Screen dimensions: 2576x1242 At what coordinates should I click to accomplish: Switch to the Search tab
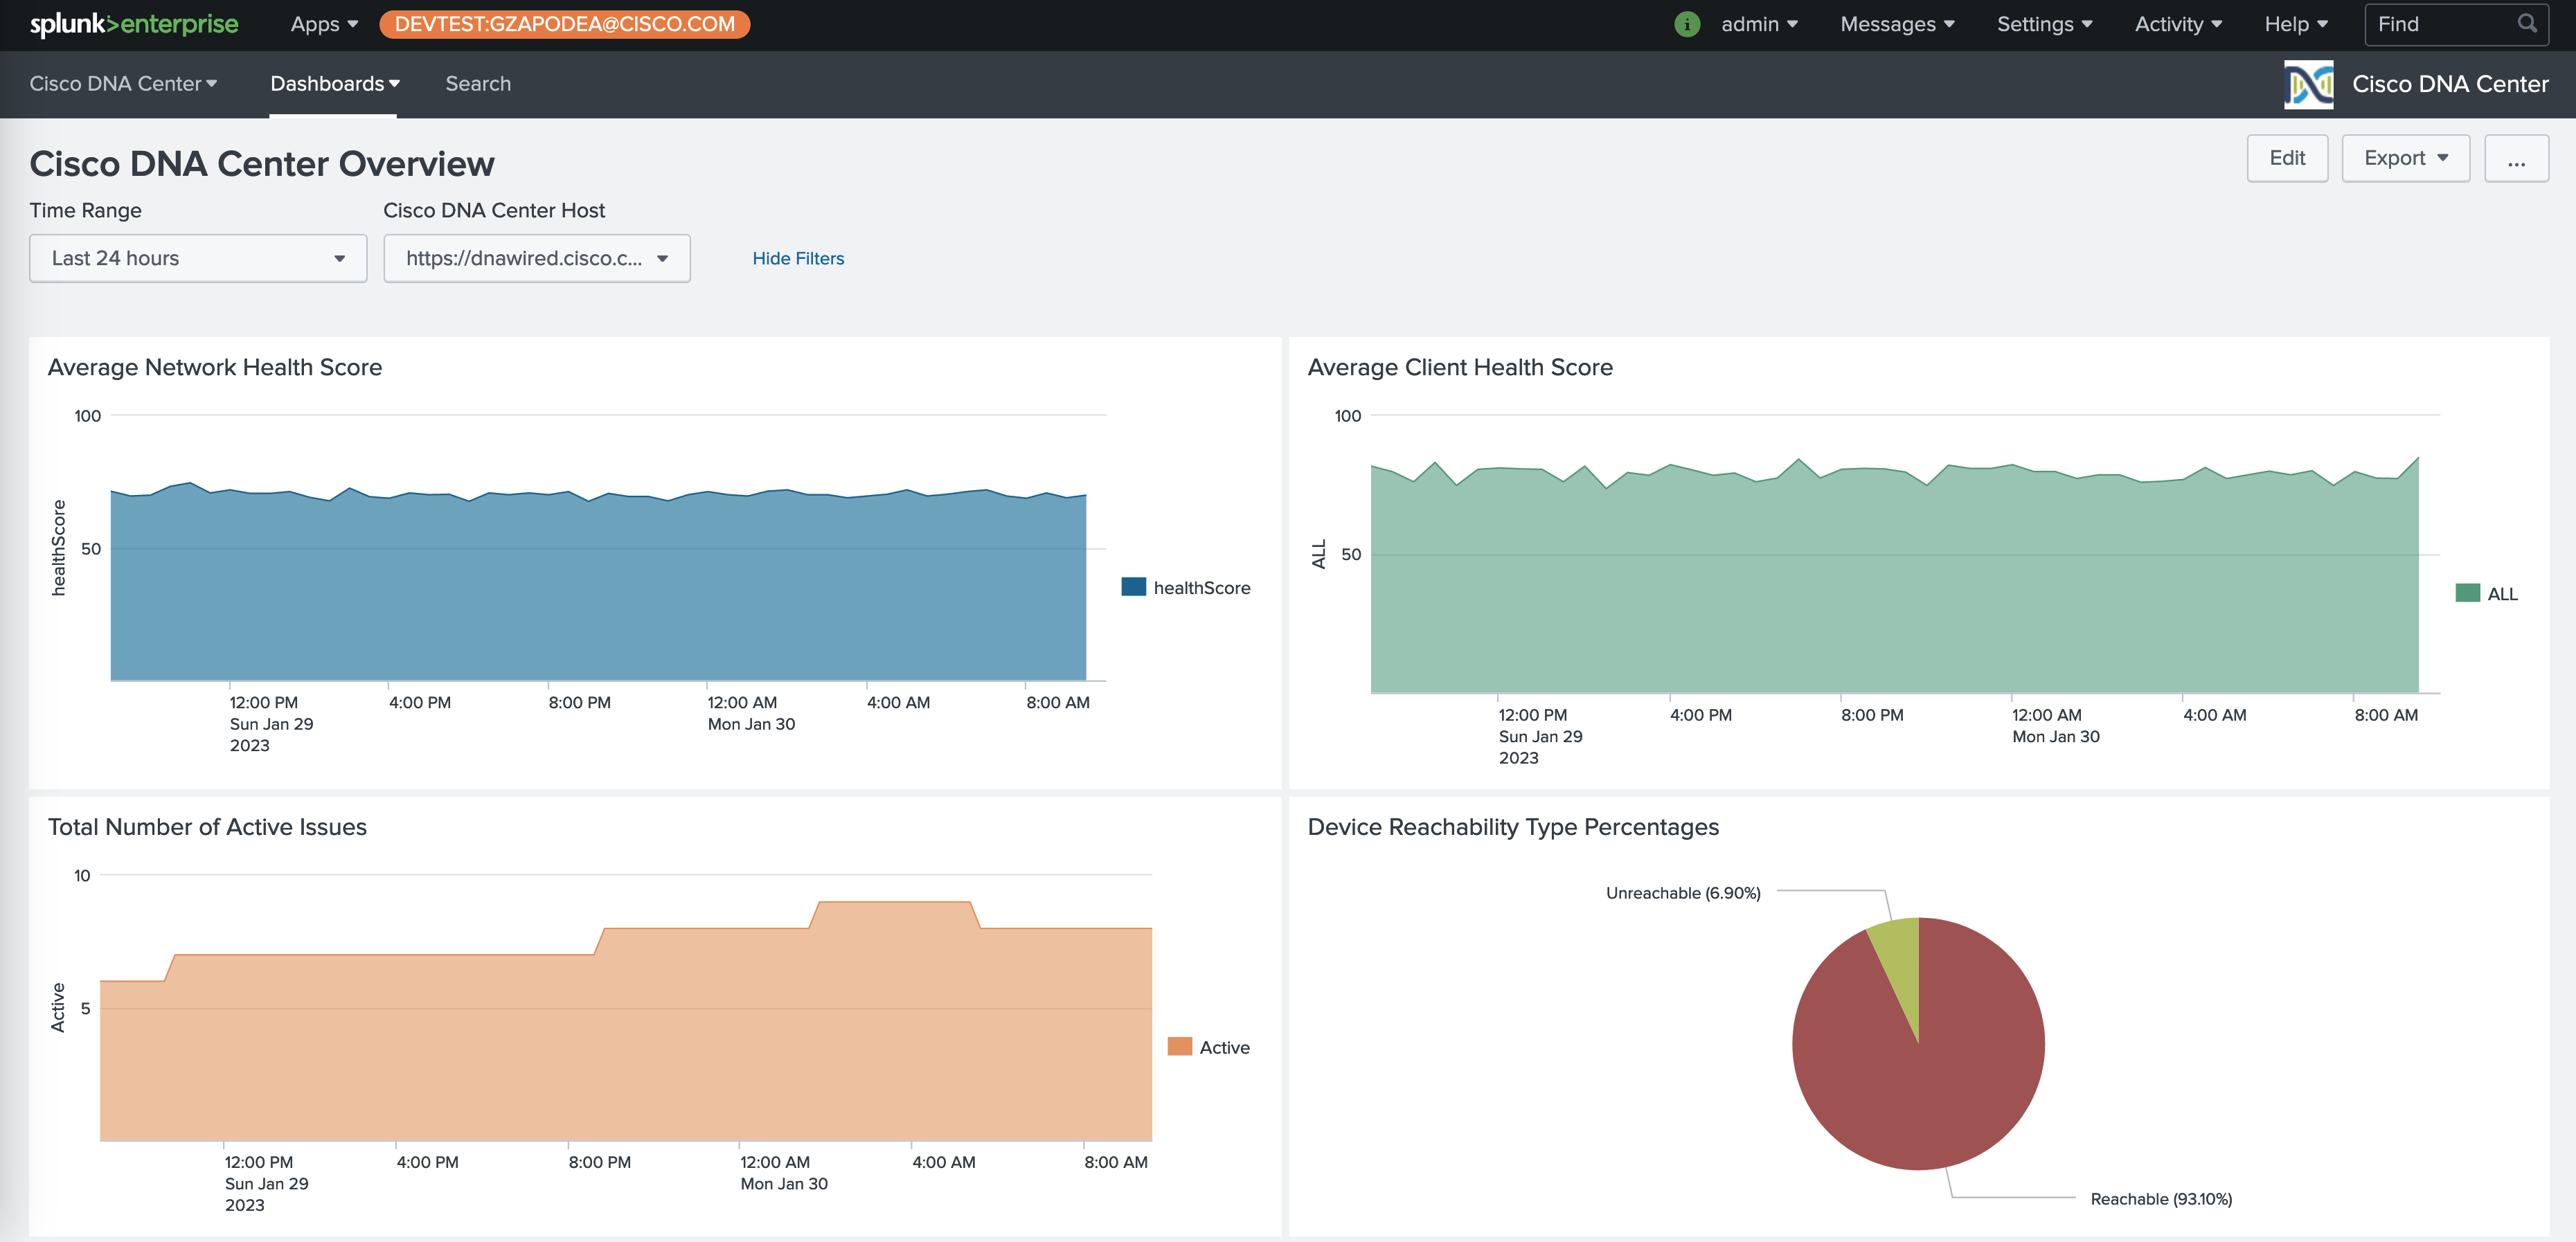coord(478,84)
